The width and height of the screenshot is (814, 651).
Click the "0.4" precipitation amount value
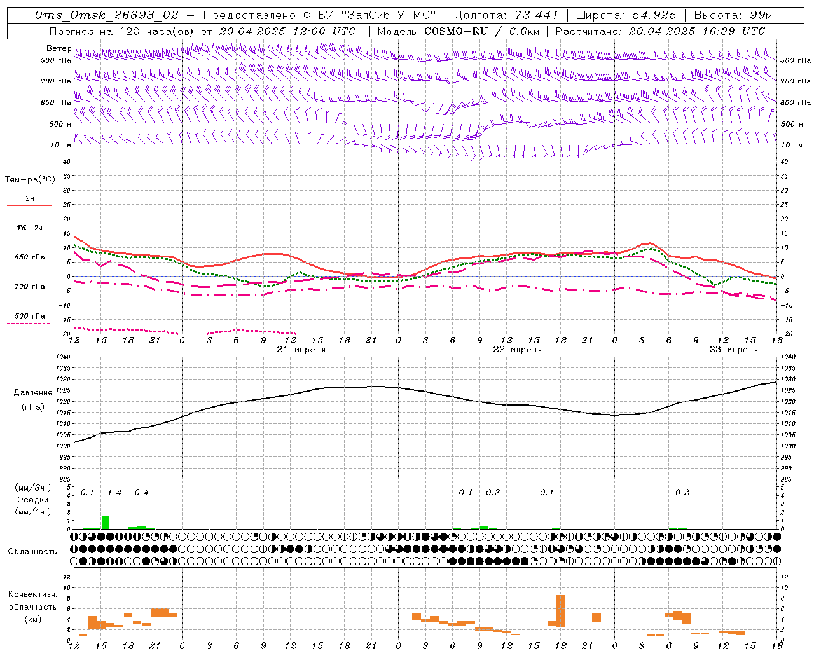[x=141, y=493]
